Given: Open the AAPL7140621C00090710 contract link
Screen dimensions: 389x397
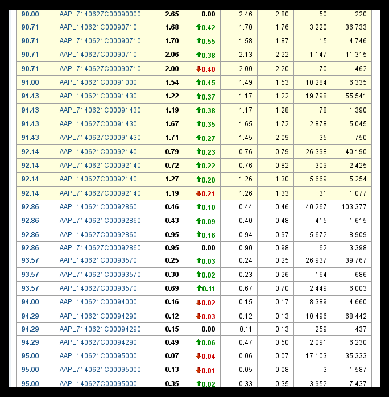Looking at the screenshot, I should pyautogui.click(x=100, y=41).
